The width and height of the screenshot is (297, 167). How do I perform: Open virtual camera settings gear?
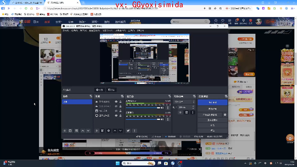click(x=225, y=115)
